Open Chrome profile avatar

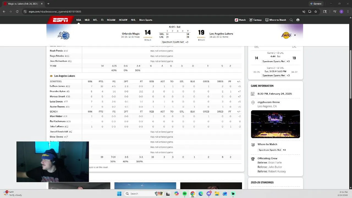[341, 12]
